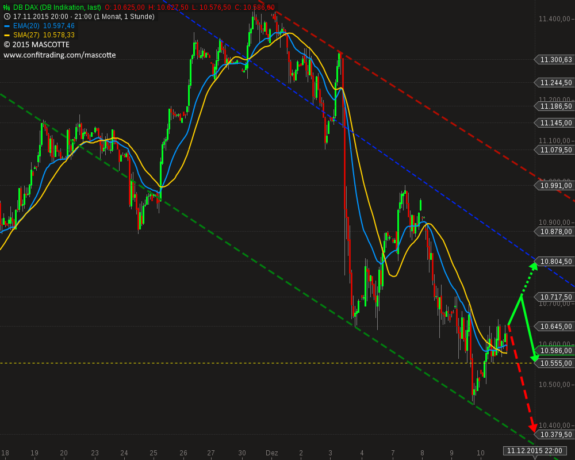
Task: Click the 17.11.2015 20:00 - 21:00 time label
Action: (x=83, y=17)
